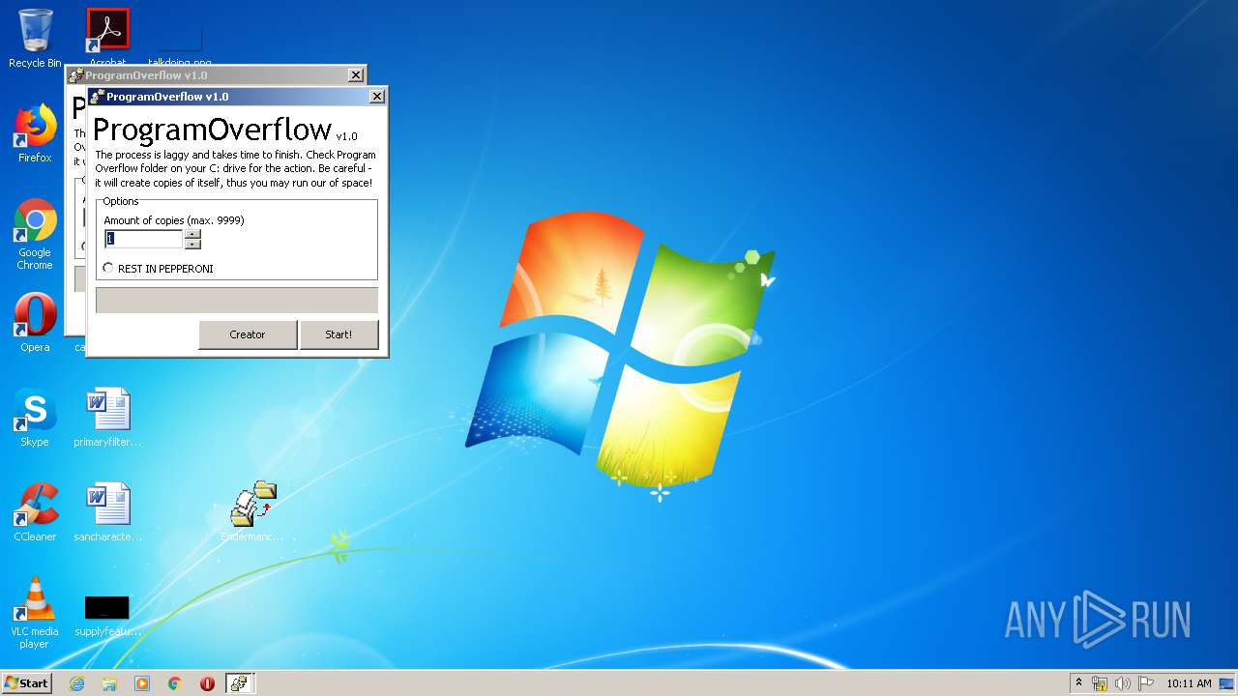Open the Start menu
Screen dimensions: 1238x696
26,682
